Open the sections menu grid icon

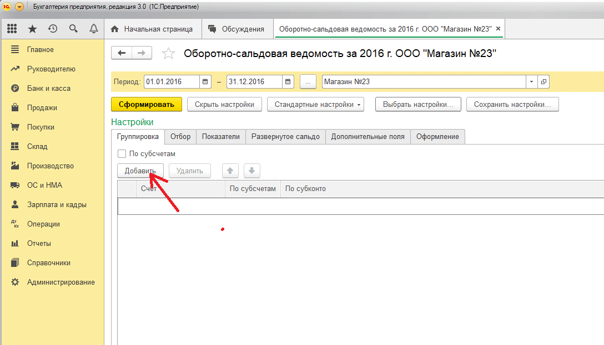(x=12, y=29)
